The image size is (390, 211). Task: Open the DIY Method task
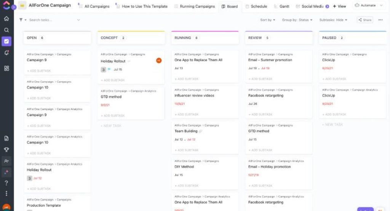184,167
